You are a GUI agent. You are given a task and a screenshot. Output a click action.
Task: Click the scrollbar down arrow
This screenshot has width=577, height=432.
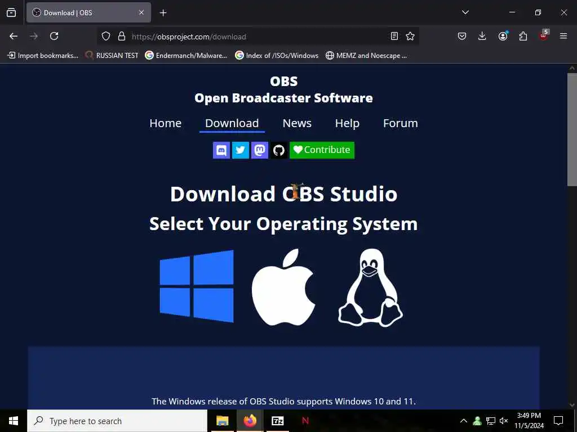[x=572, y=405]
